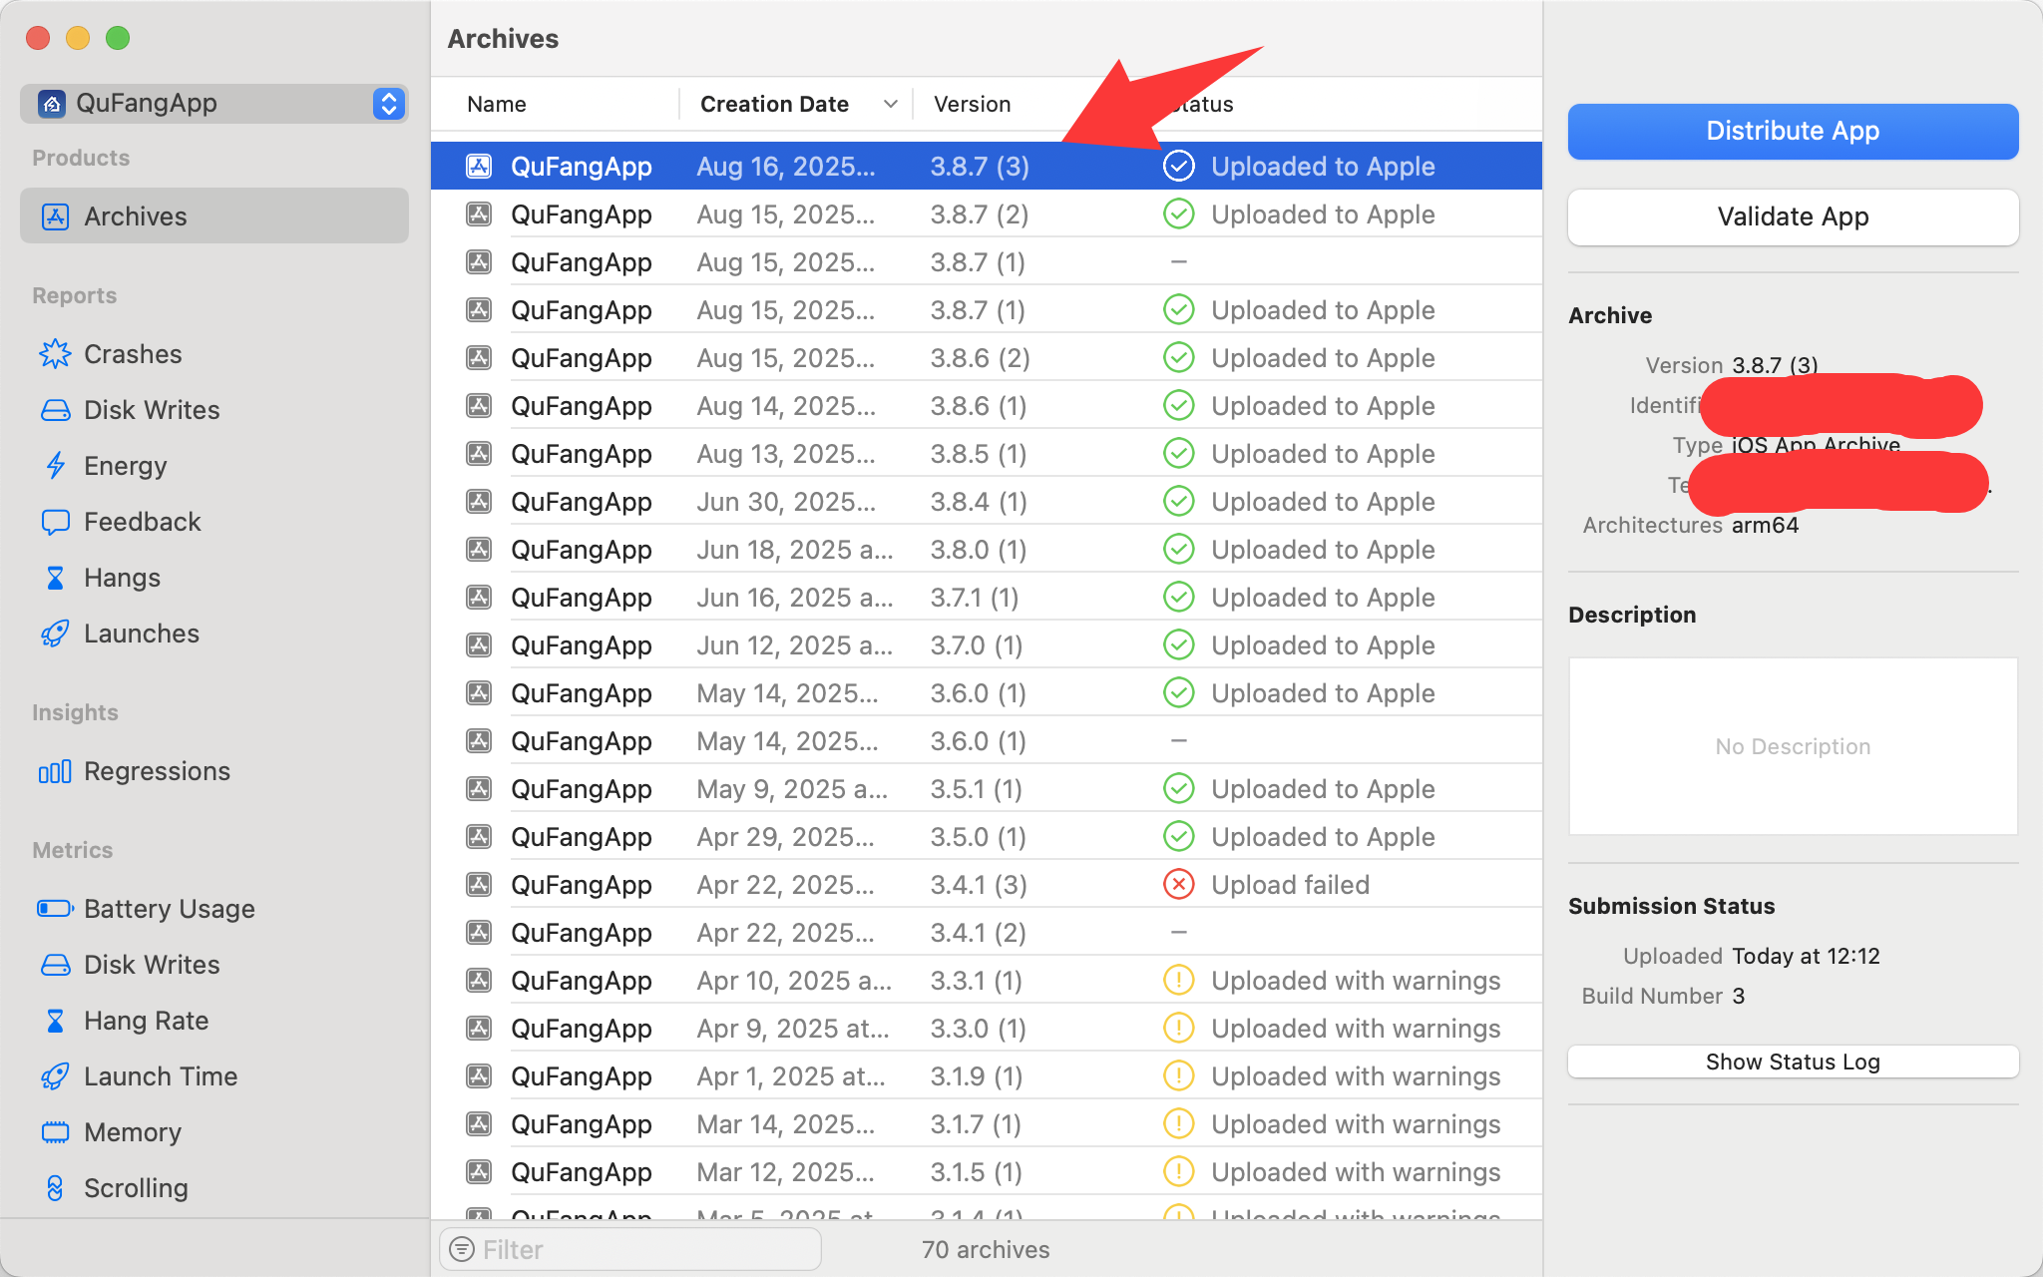
Task: Toggle Creation Date sort order chevron
Action: click(x=890, y=104)
